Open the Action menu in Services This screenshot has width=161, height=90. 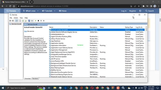(x=16, y=18)
